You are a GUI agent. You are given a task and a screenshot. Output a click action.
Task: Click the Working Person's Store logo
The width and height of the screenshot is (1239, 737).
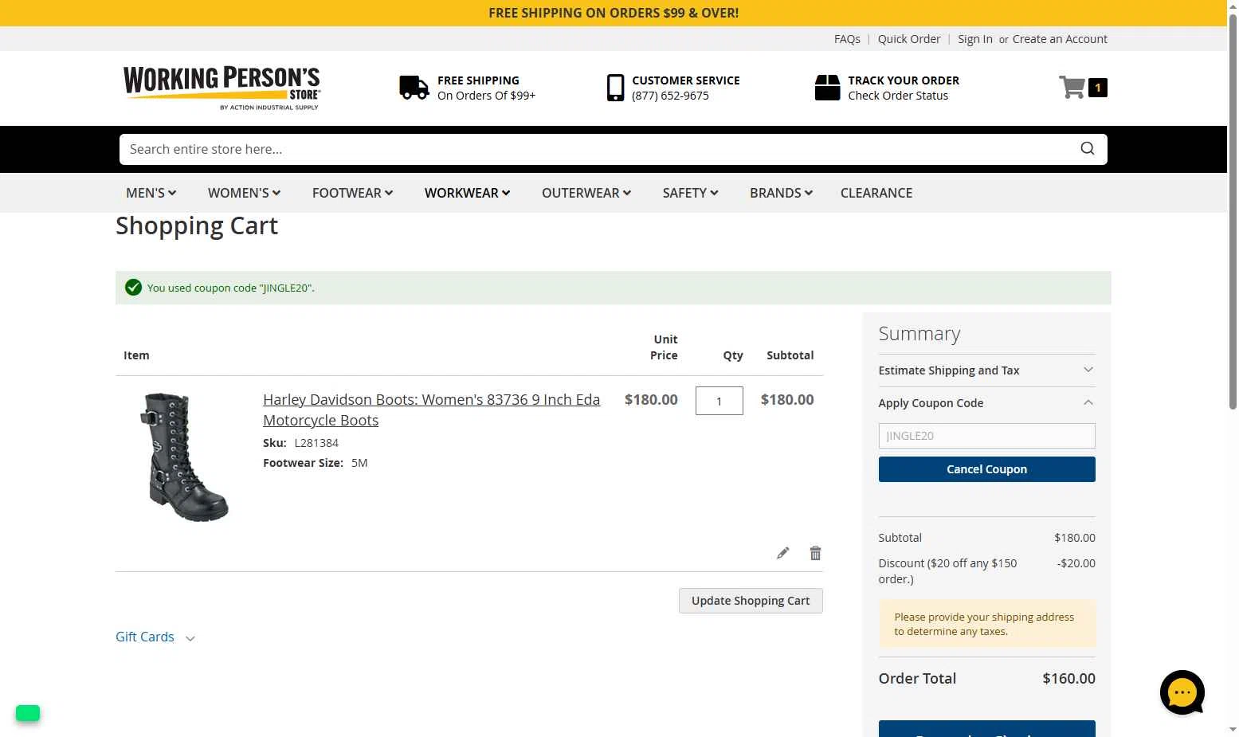pyautogui.click(x=222, y=88)
